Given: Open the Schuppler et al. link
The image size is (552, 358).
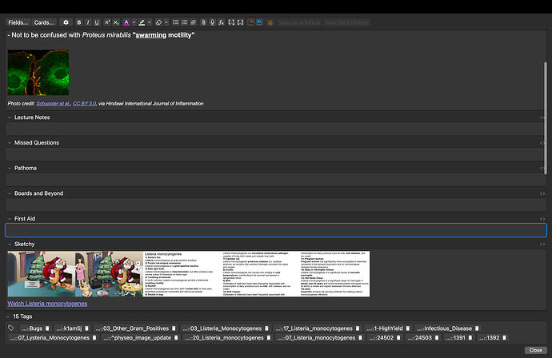Looking at the screenshot, I should (53, 103).
